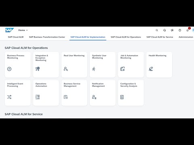Open Integration & Exception Monitoring tile title
Screen dimensions: 194x145
(42, 58)
